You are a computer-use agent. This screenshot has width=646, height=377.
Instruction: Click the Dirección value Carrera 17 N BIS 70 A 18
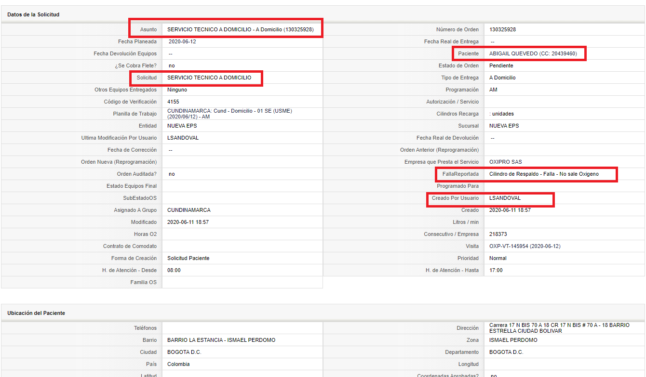pos(559,328)
